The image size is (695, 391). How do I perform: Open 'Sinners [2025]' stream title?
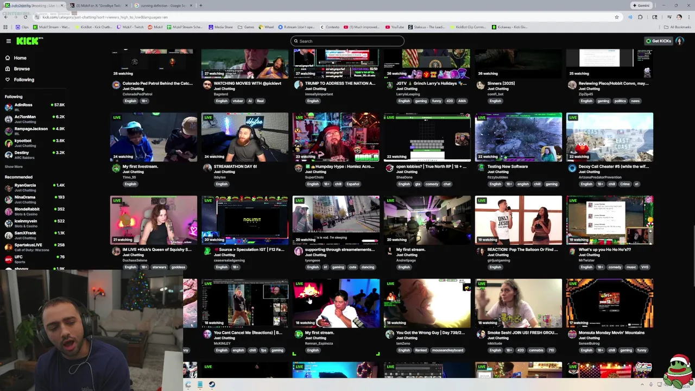(501, 83)
